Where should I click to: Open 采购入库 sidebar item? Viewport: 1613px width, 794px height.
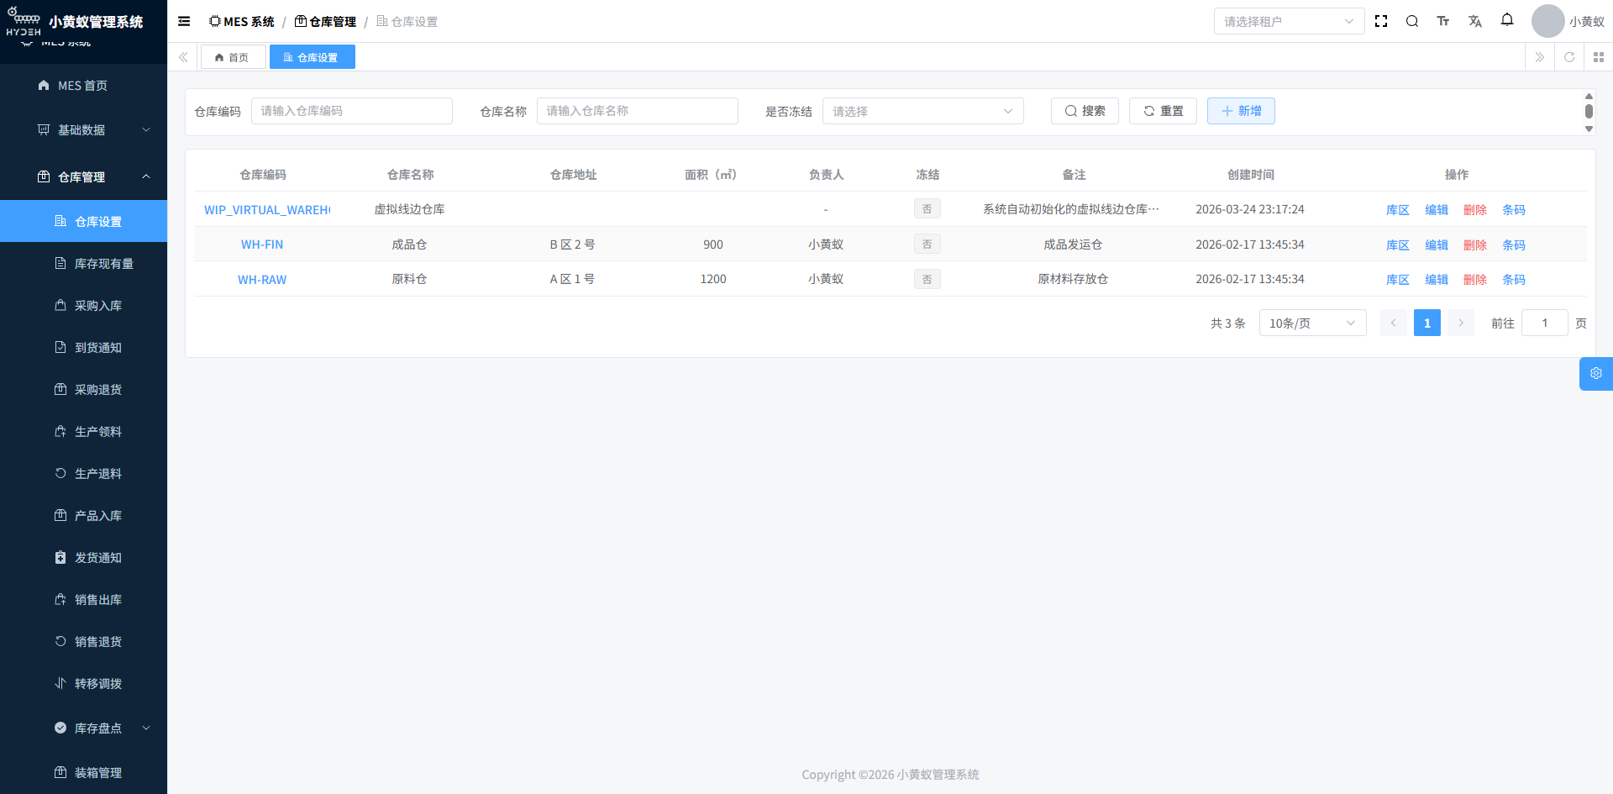(83, 306)
